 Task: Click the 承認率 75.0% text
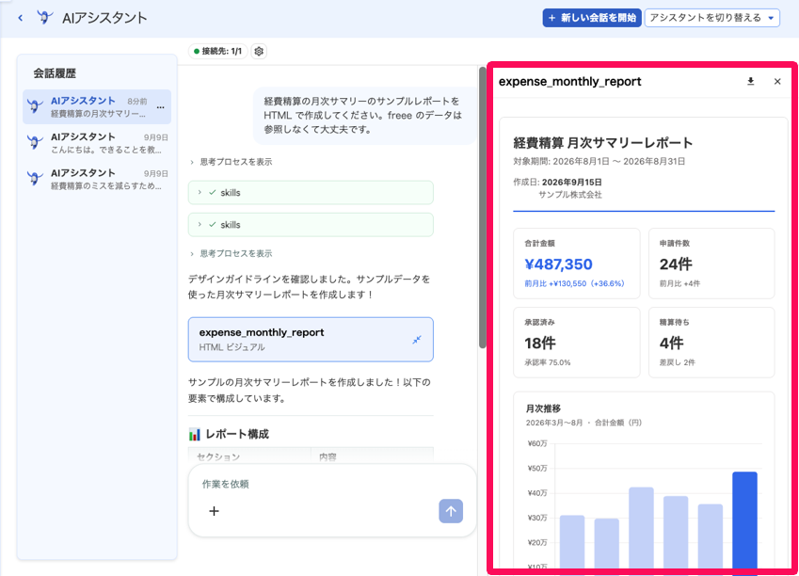tap(548, 362)
